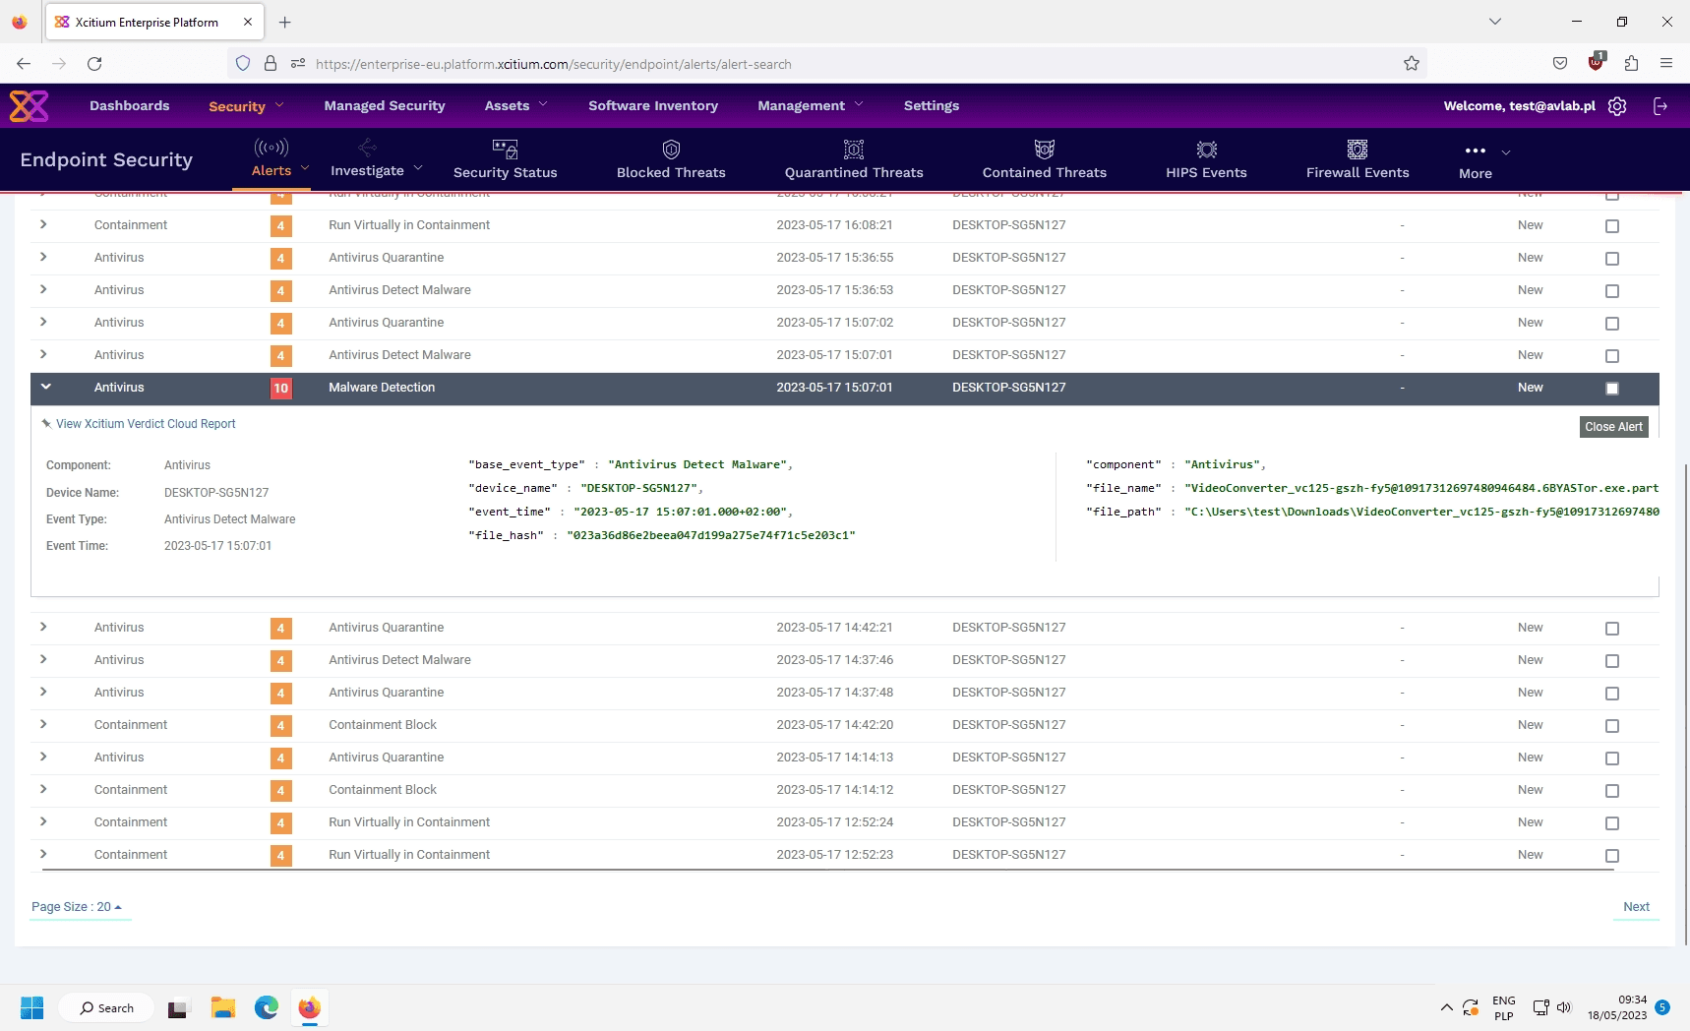Expand the Antivirus Detect Malware 14:37:46 row

click(43, 660)
